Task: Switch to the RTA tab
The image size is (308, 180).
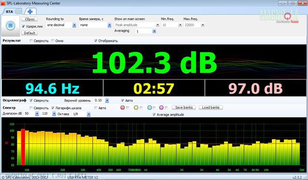Action: click(x=10, y=12)
